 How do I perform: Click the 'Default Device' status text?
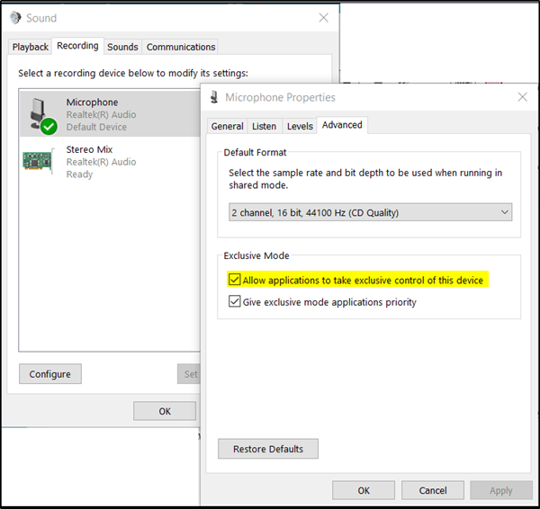pyautogui.click(x=96, y=127)
